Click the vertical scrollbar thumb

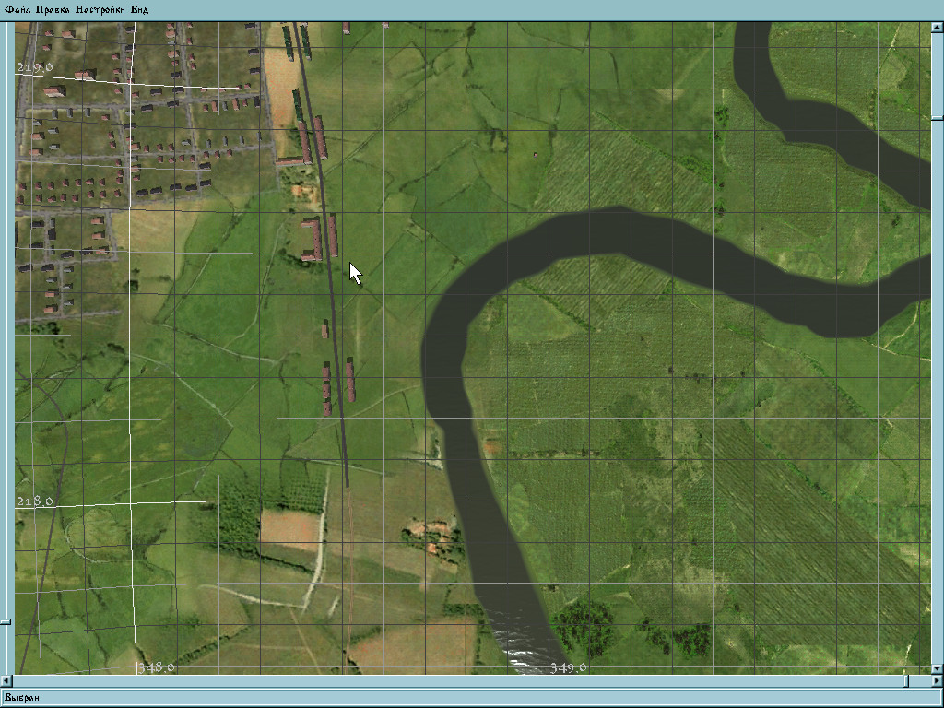coord(938,119)
